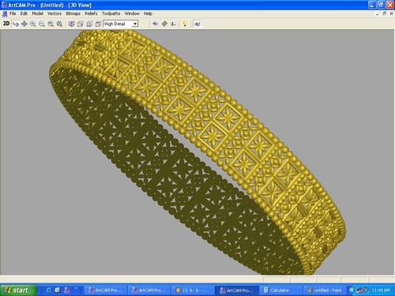This screenshot has height=296, width=395.
Task: Switch to the untitled - Paint taskbar button
Action: point(325,290)
